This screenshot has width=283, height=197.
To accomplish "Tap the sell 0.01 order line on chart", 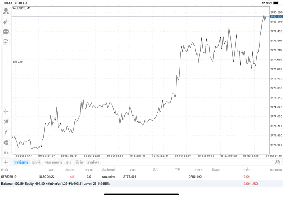I will (18, 62).
